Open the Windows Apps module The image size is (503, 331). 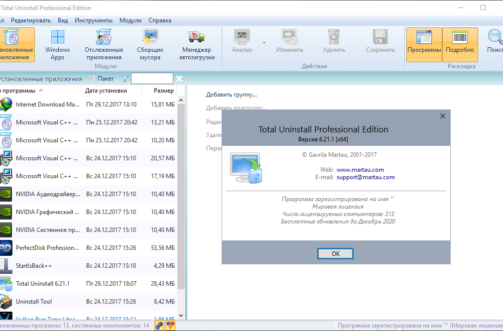pyautogui.click(x=57, y=45)
